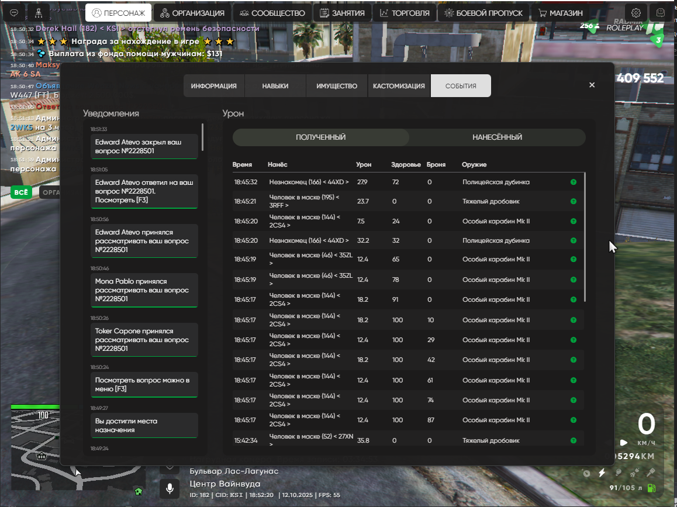Select the Полученный damage toggle
Screen dimensions: 677x507
320,137
